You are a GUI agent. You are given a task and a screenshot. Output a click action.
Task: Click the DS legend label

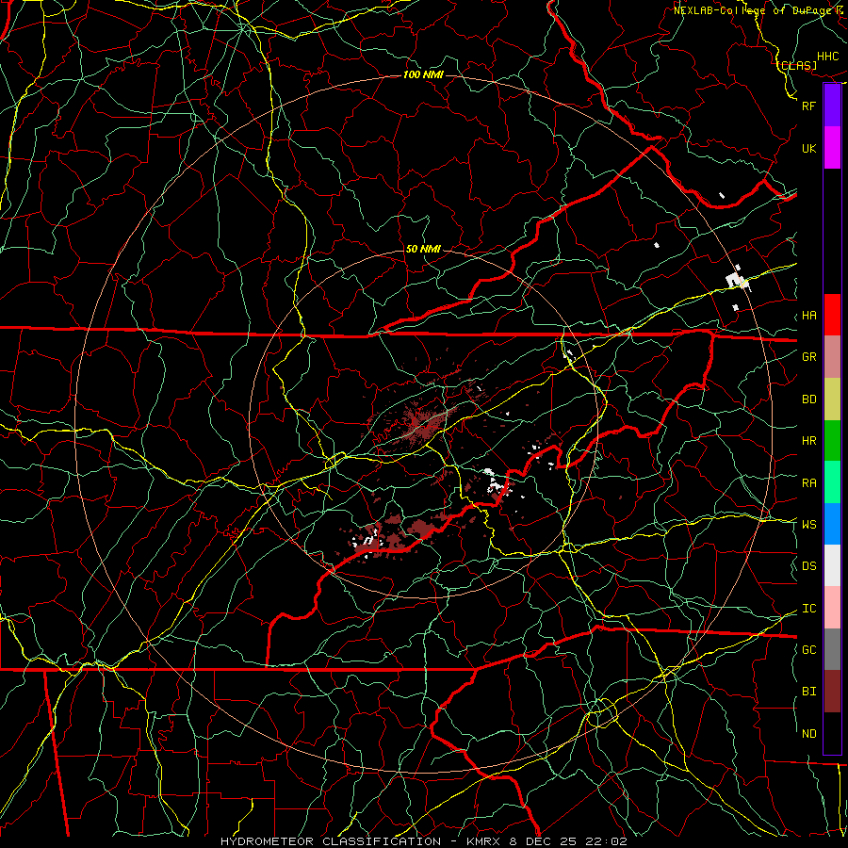(x=808, y=565)
